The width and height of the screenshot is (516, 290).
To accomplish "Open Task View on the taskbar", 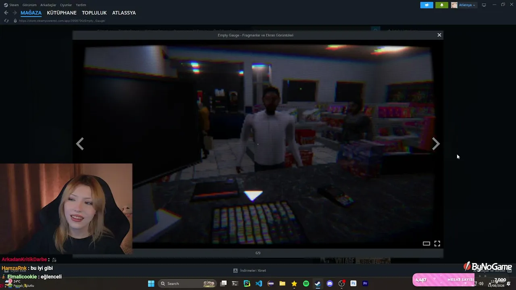I will (224, 284).
